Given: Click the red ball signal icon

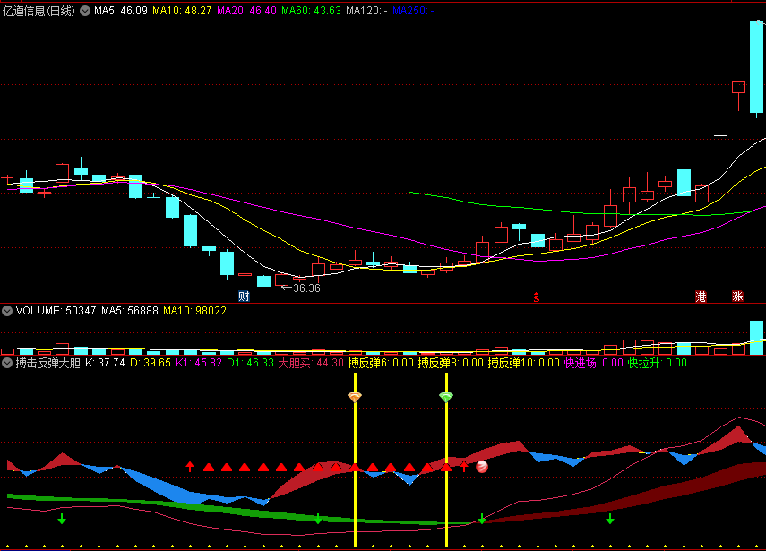Looking at the screenshot, I should coord(482,467).
